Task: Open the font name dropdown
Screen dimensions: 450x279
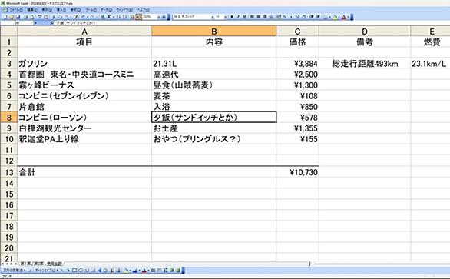Action: click(213, 17)
